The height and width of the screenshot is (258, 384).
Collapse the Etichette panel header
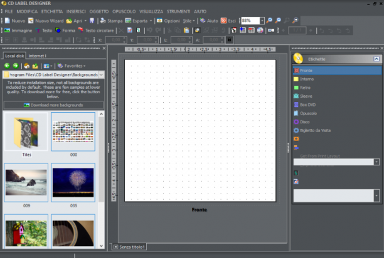coord(376,59)
